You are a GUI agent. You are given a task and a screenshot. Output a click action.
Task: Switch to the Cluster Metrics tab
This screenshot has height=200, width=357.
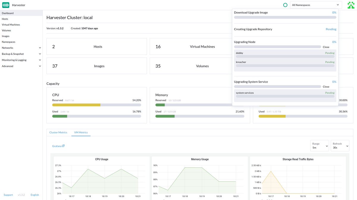58,132
